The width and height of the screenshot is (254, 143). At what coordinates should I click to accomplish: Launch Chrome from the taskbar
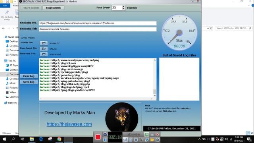[x=59, y=139]
